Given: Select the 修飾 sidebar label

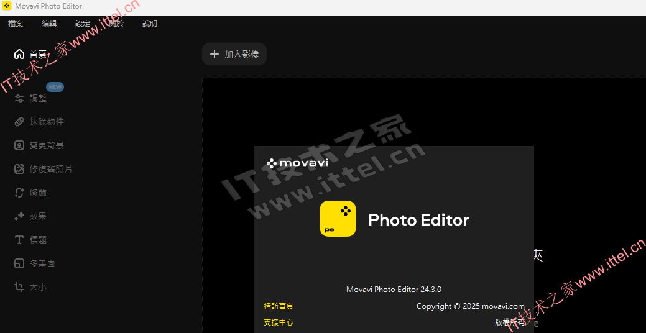Looking at the screenshot, I should pos(38,193).
